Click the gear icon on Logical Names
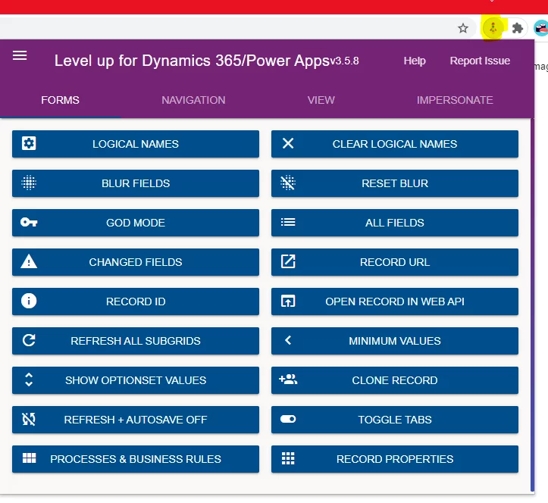 click(x=29, y=143)
